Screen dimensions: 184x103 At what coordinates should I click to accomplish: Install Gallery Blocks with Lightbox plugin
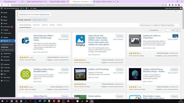pyautogui.click(x=120, y=36)
